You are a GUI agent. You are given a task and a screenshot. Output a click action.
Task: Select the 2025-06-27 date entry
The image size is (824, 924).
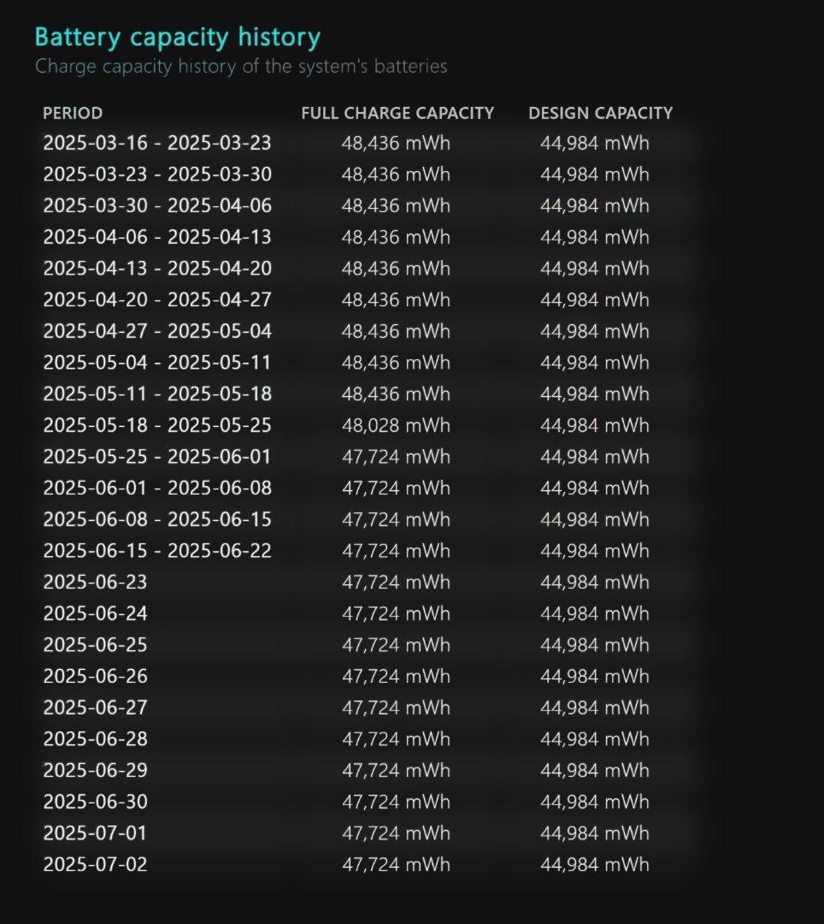pyautogui.click(x=95, y=708)
